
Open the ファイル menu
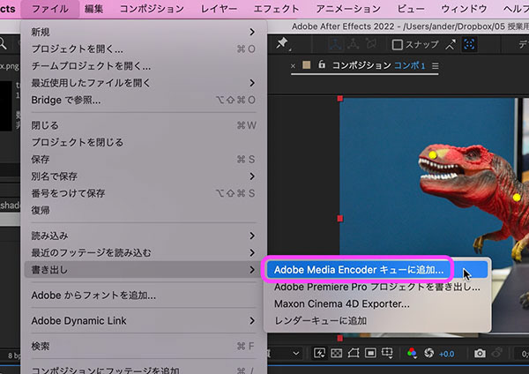[x=50, y=9]
